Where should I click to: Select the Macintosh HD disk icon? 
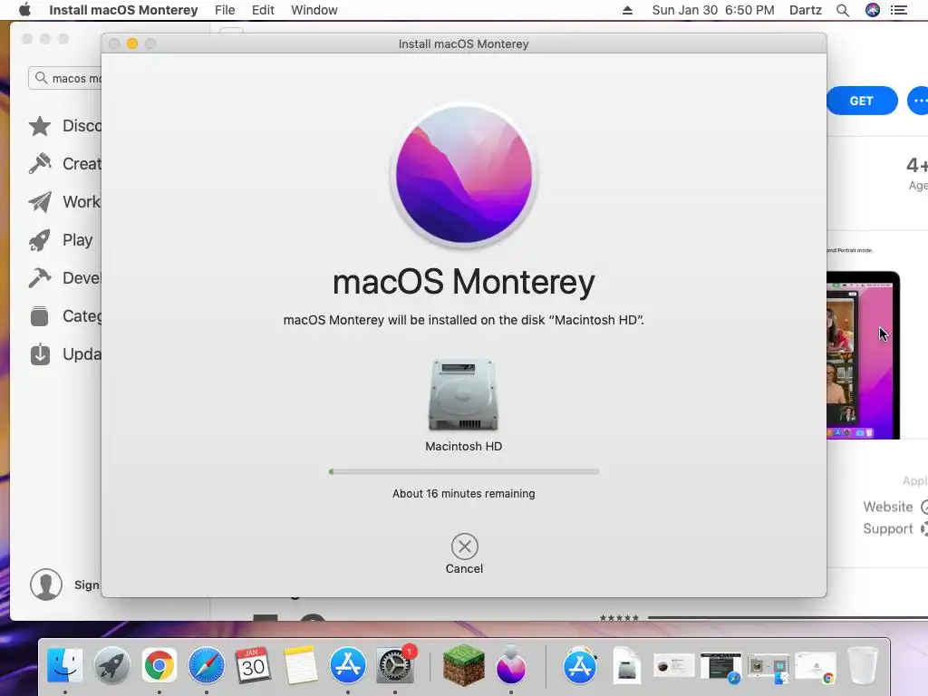click(x=463, y=395)
